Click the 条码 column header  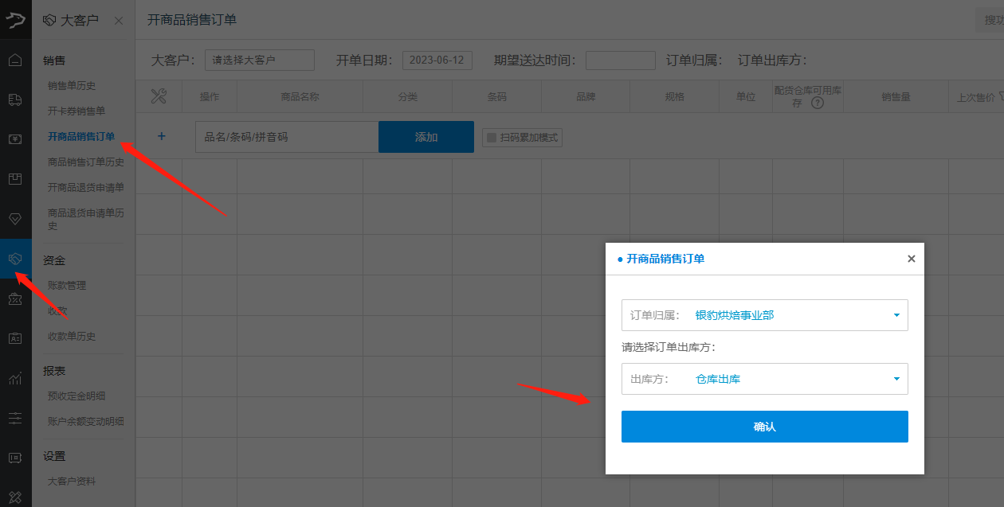497,96
